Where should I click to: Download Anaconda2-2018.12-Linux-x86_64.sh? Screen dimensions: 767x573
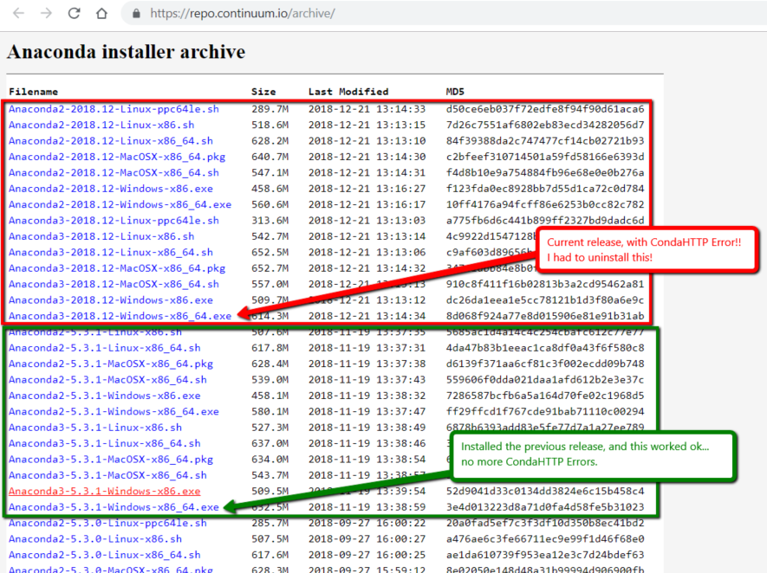[x=111, y=141]
